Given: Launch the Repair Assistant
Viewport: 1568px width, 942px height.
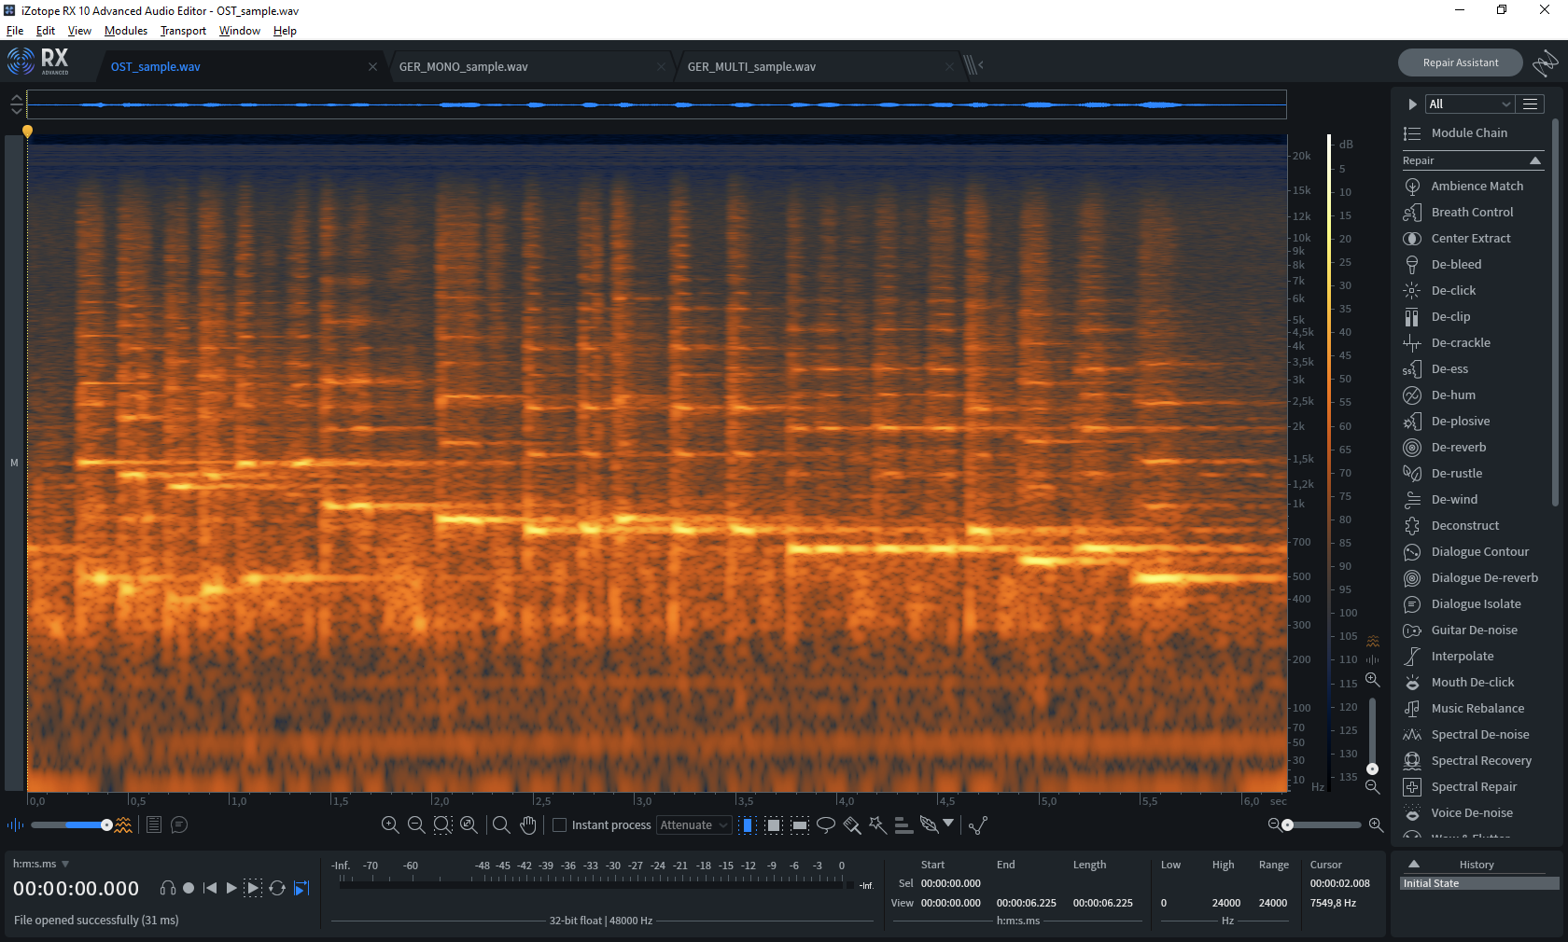Looking at the screenshot, I should (x=1460, y=62).
